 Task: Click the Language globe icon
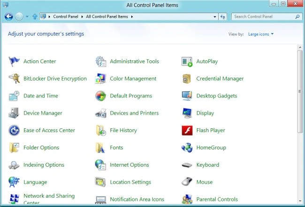tap(14, 182)
